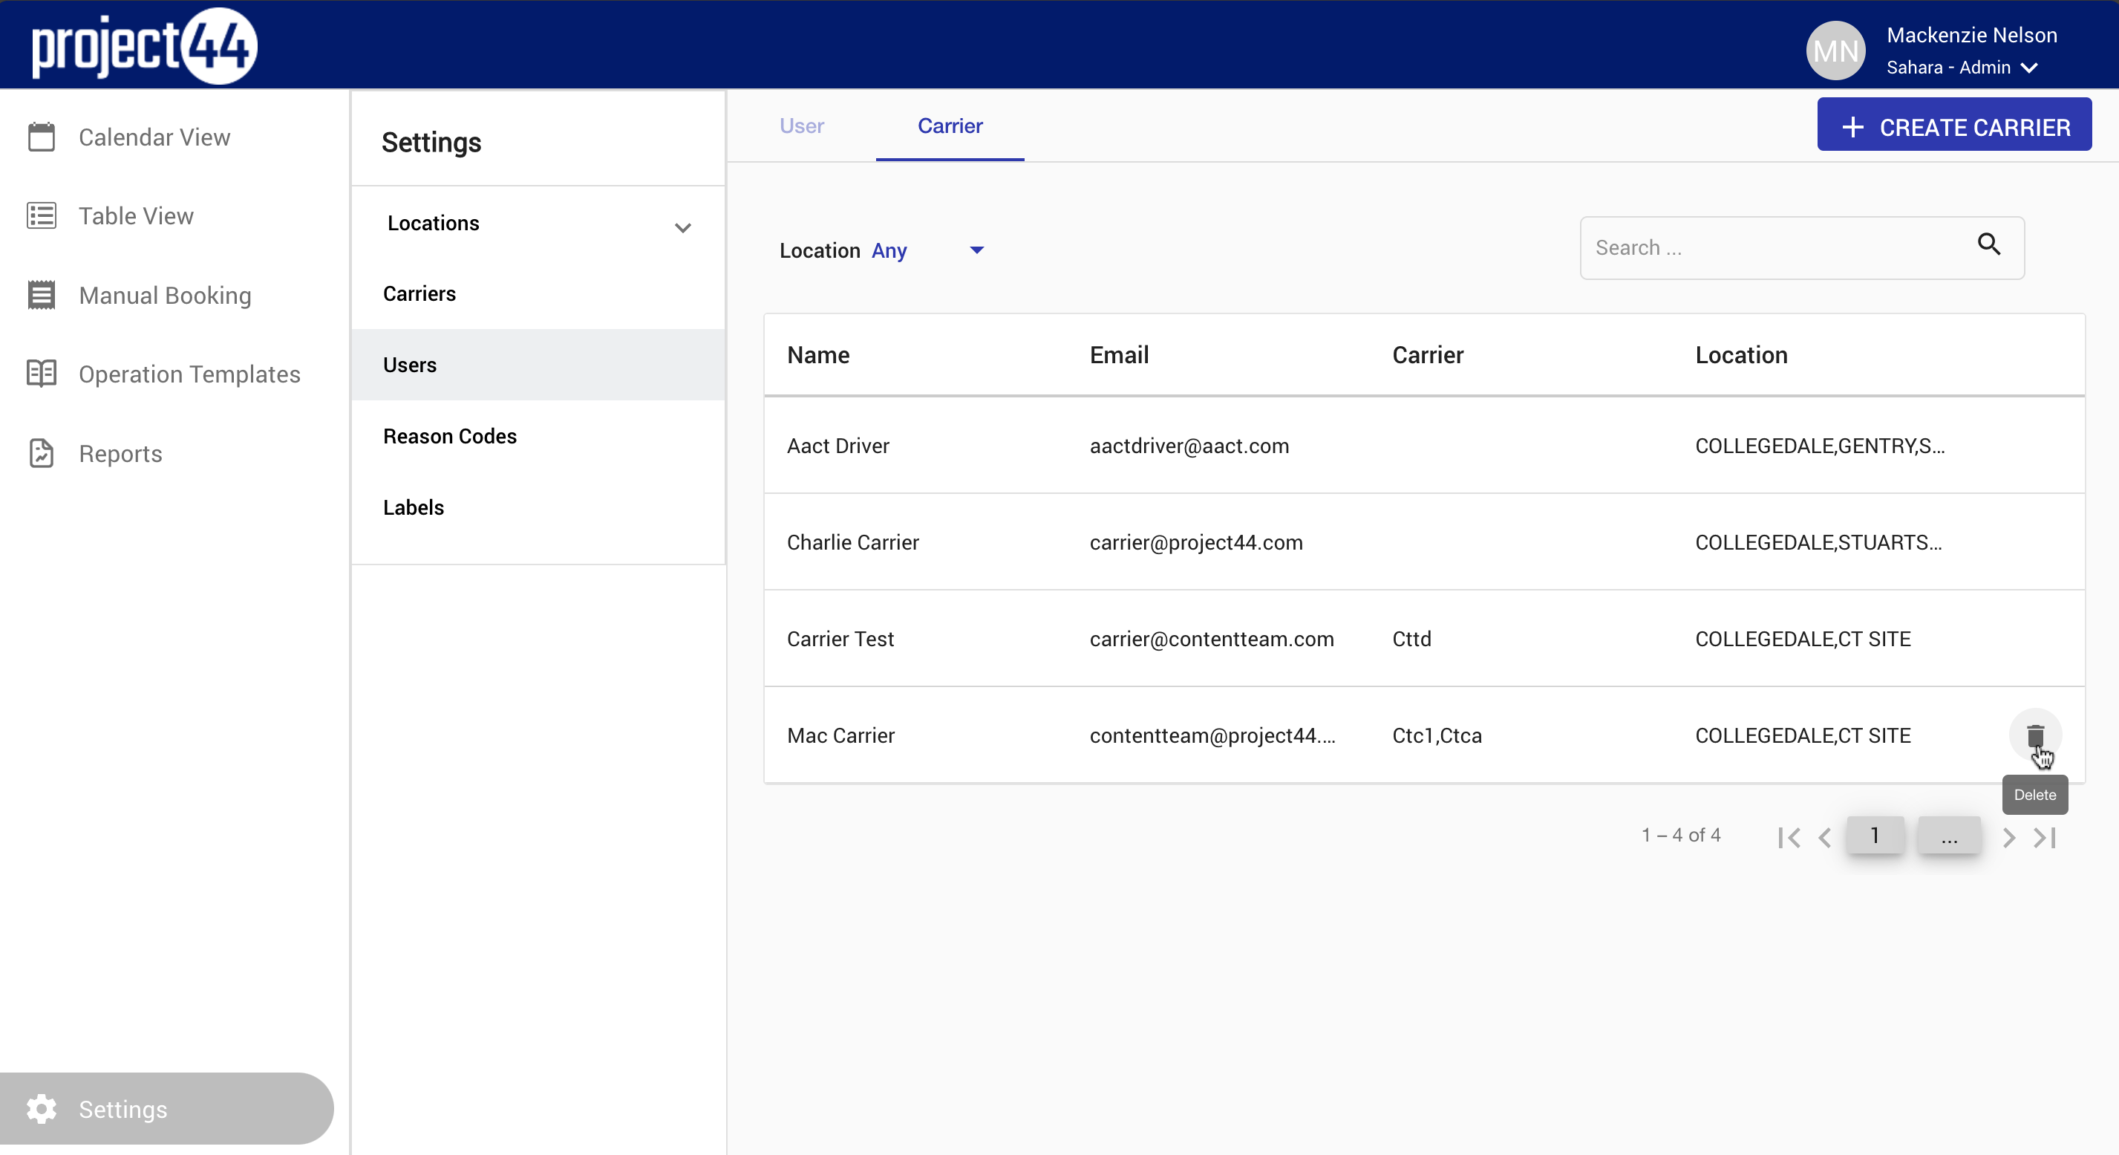
Task: Click the Cttd carrier cell
Action: (x=1411, y=638)
